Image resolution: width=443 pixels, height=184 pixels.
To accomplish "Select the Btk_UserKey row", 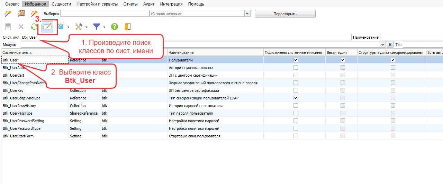I will pos(221,90).
